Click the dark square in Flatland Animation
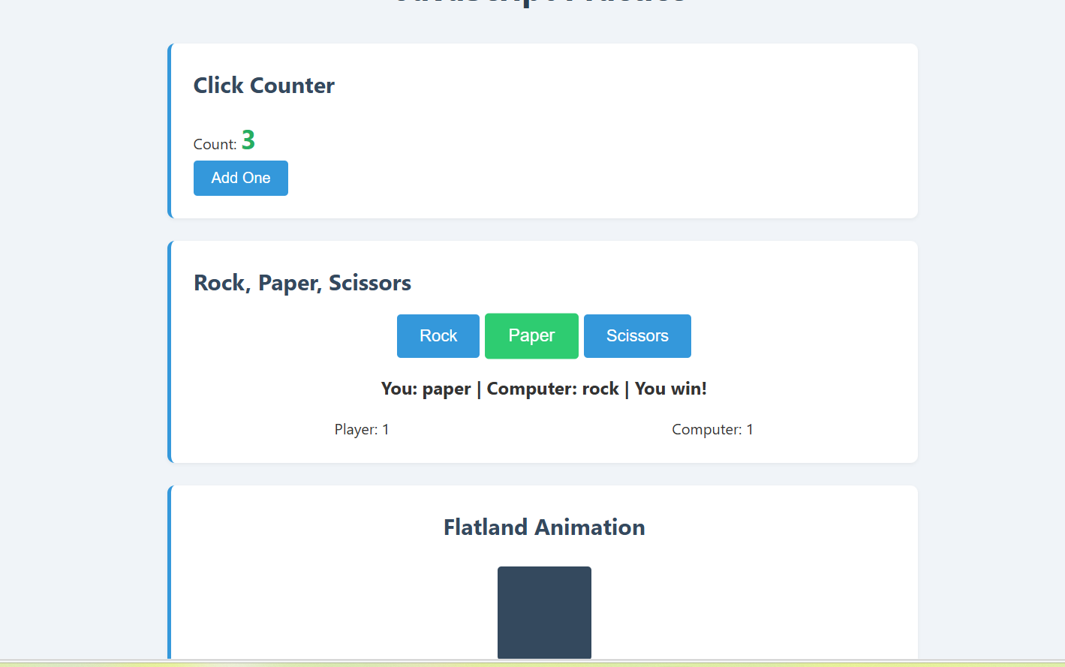The image size is (1065, 667). [x=544, y=612]
